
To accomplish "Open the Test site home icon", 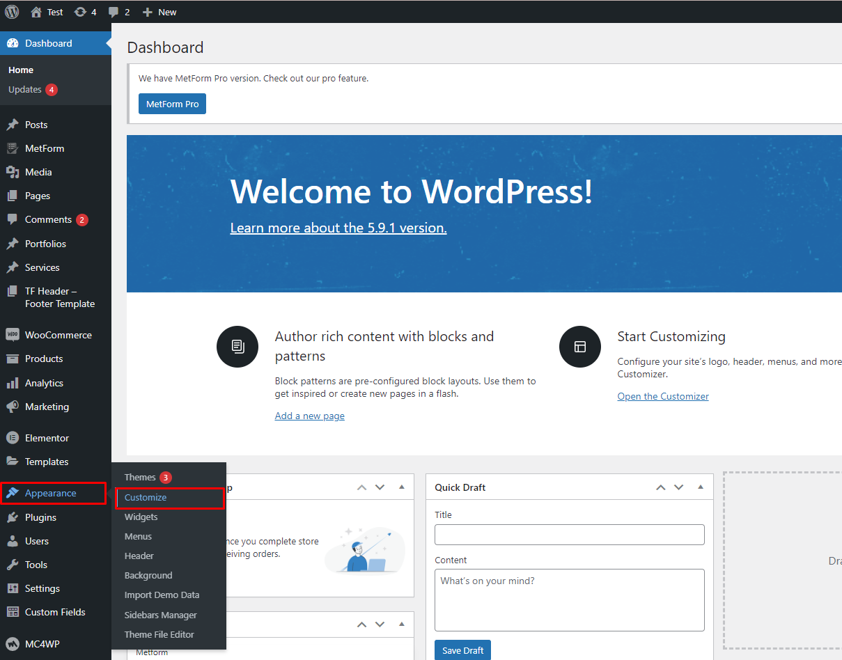I will (x=36, y=12).
